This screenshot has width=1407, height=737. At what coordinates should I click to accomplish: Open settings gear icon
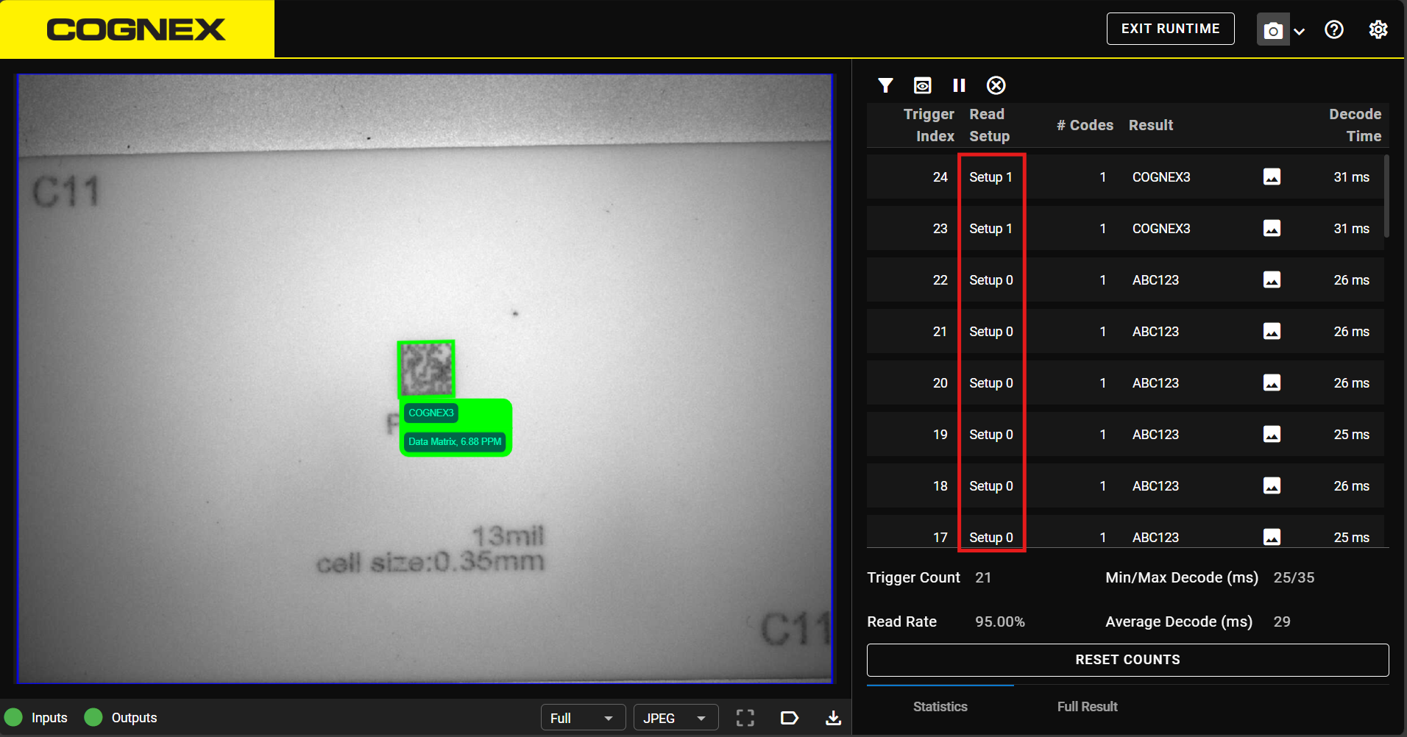pyautogui.click(x=1378, y=29)
